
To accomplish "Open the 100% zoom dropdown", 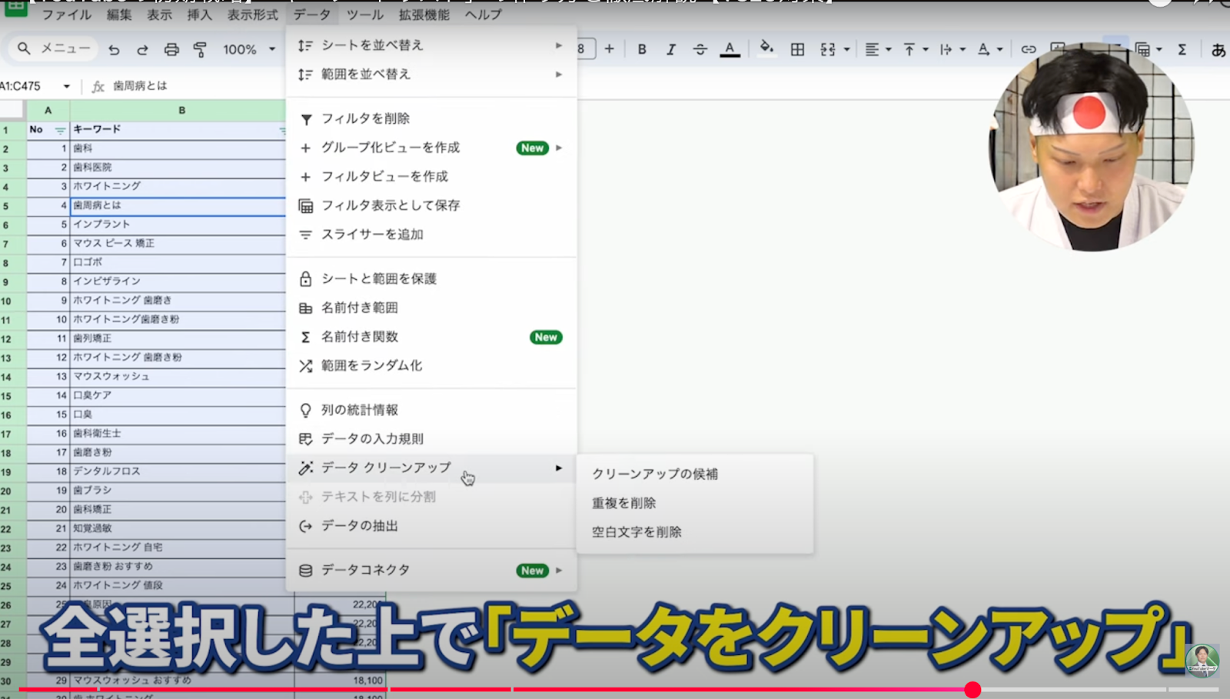I will coord(249,49).
